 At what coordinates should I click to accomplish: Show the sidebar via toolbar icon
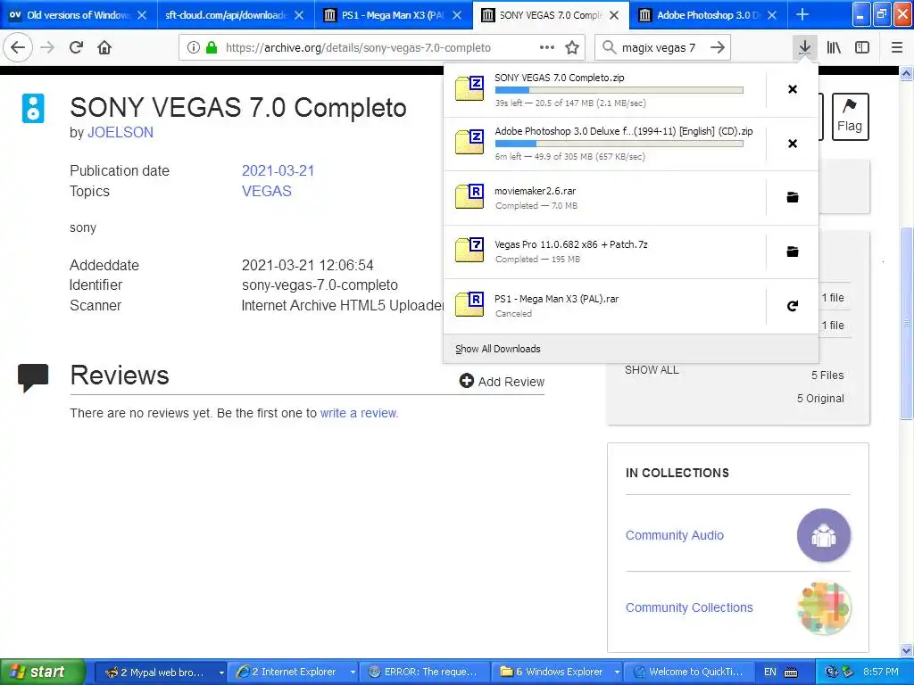click(862, 47)
